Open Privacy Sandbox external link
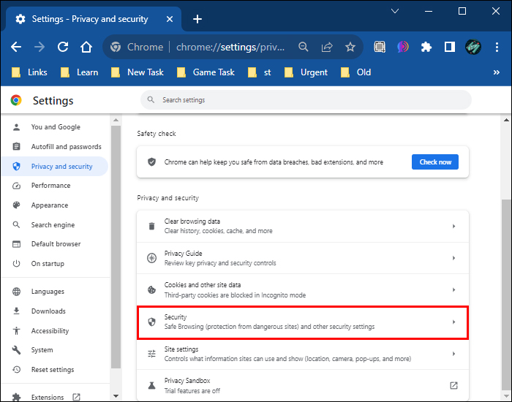Viewport: 512px width, 402px height. point(453,385)
